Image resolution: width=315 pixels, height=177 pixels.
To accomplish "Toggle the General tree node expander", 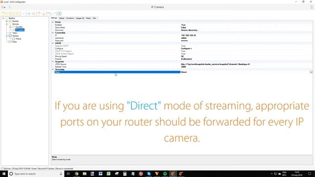I will pos(7,21).
